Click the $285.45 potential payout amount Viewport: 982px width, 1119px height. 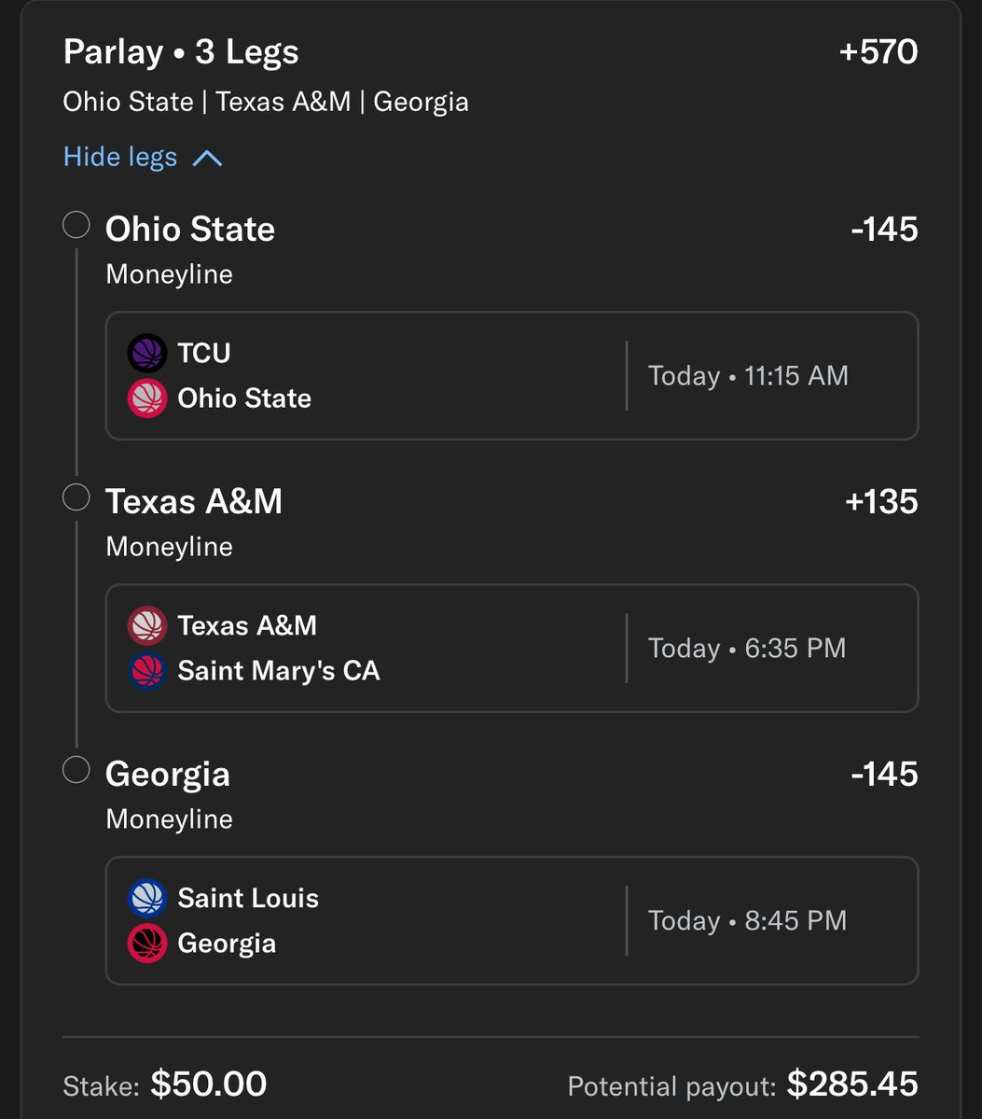[852, 1084]
